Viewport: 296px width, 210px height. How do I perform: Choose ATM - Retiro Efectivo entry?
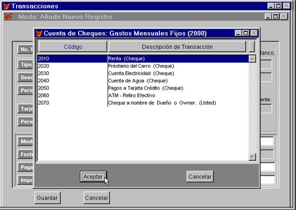[143, 96]
